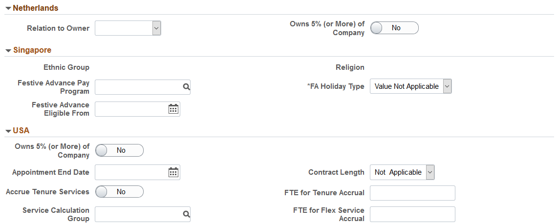Click the Festive Advance Eligible From date field
The image size is (557, 224).
point(131,109)
